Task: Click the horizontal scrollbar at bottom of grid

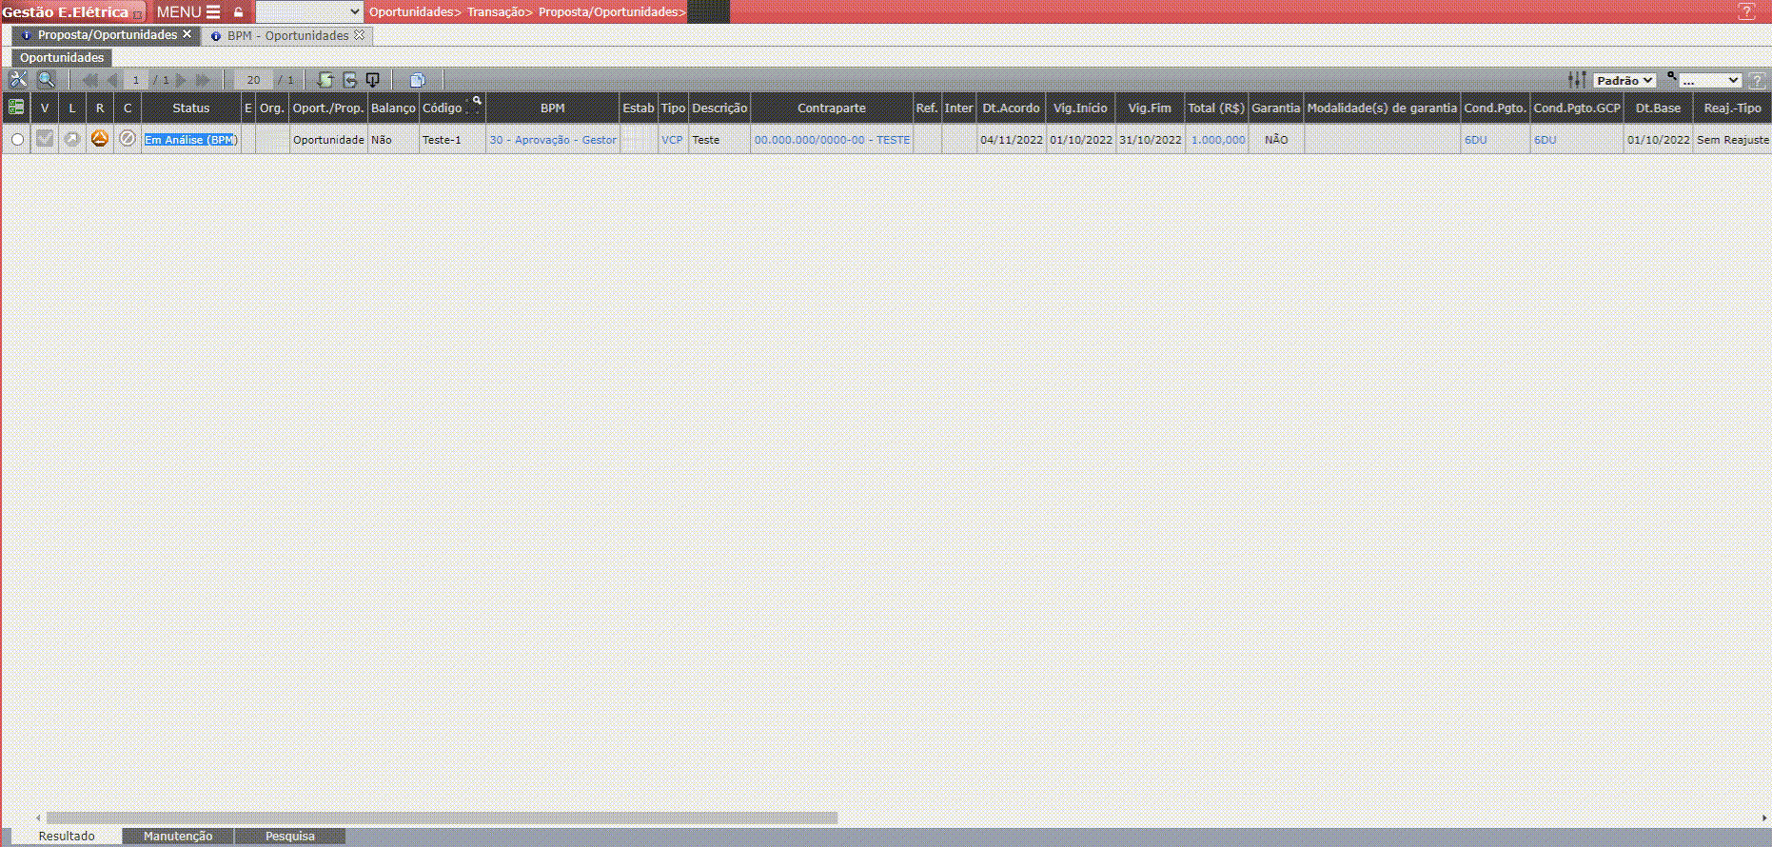Action: 442,817
